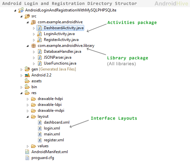Image resolution: width=190 pixels, height=161 pixels.
Task: Select DashboardActivity.java in the tree
Action: [x=60, y=28]
